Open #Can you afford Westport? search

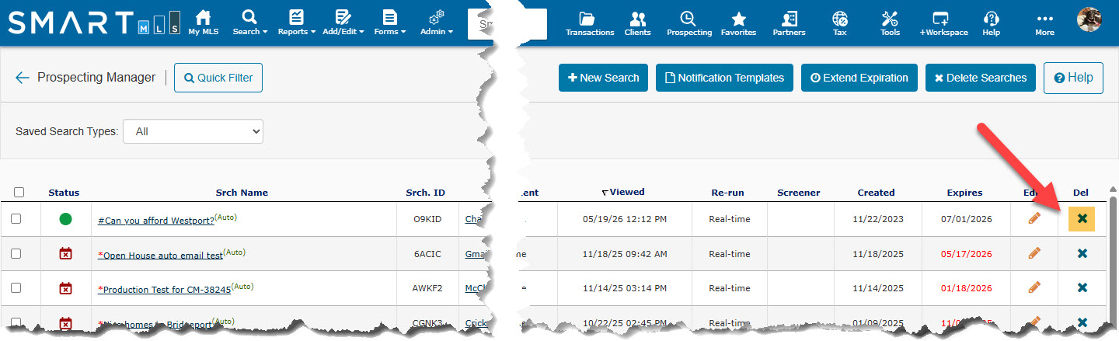pyautogui.click(x=155, y=220)
